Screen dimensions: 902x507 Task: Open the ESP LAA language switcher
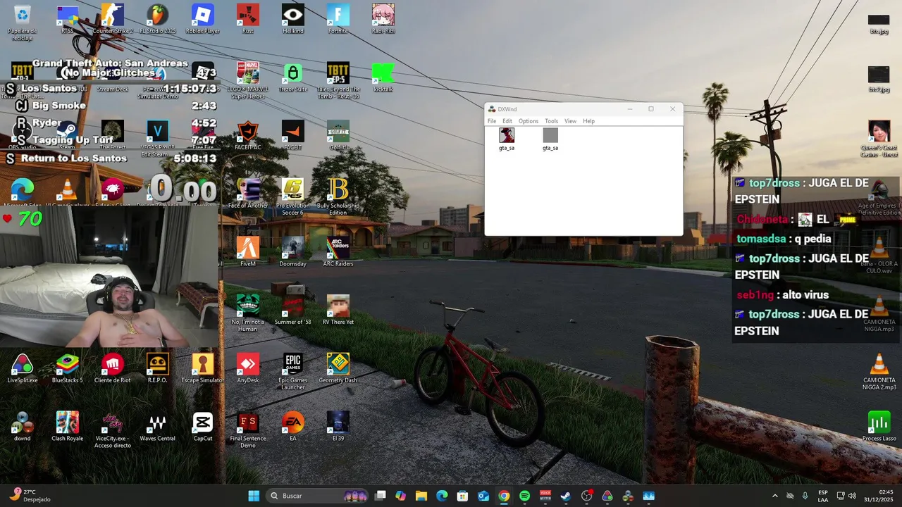(823, 496)
